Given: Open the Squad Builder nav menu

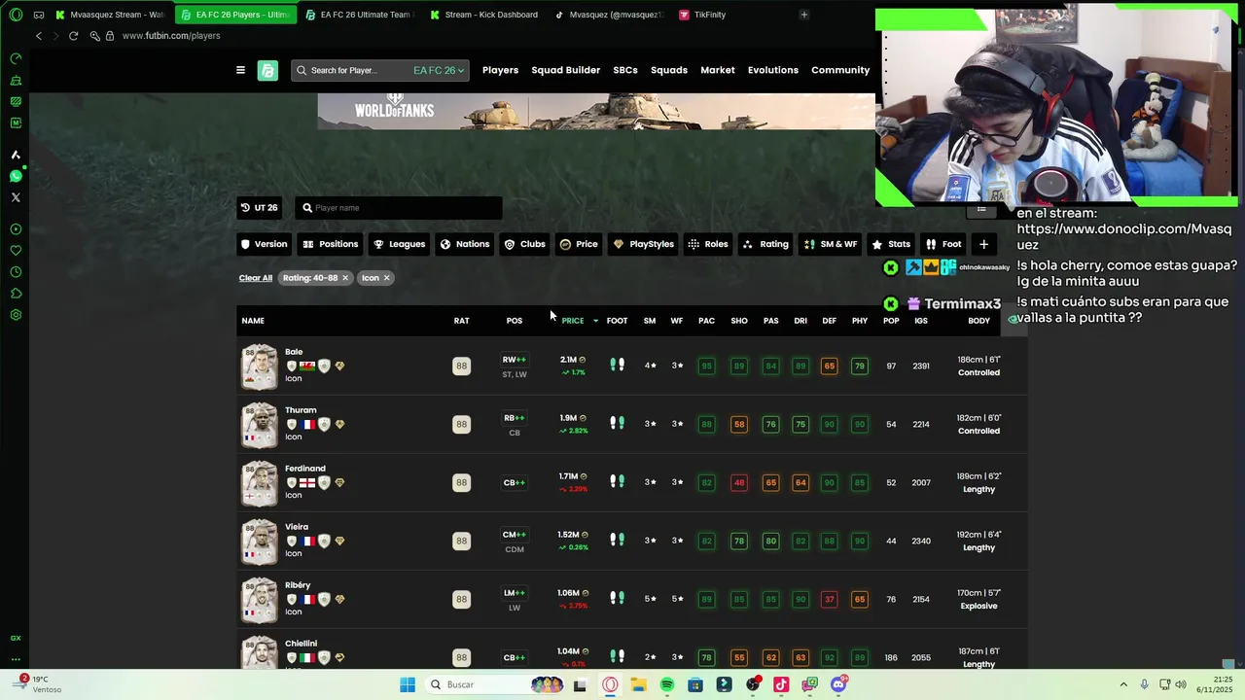Looking at the screenshot, I should coord(565,70).
